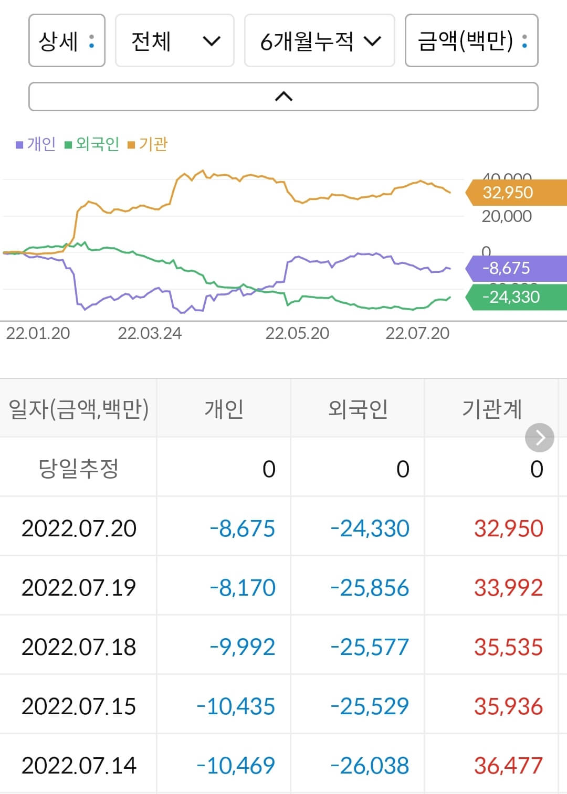
Task: Select the 기관계 column header
Action: click(x=492, y=407)
